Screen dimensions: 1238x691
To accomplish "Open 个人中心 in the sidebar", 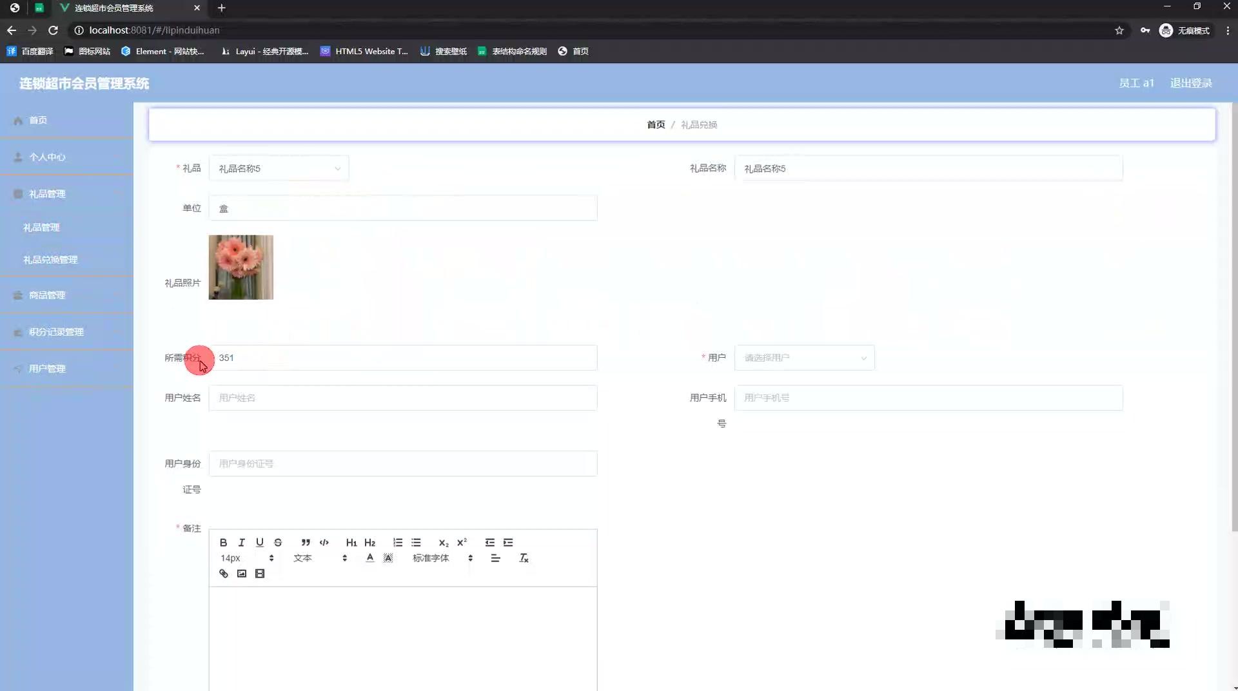I will 66,157.
